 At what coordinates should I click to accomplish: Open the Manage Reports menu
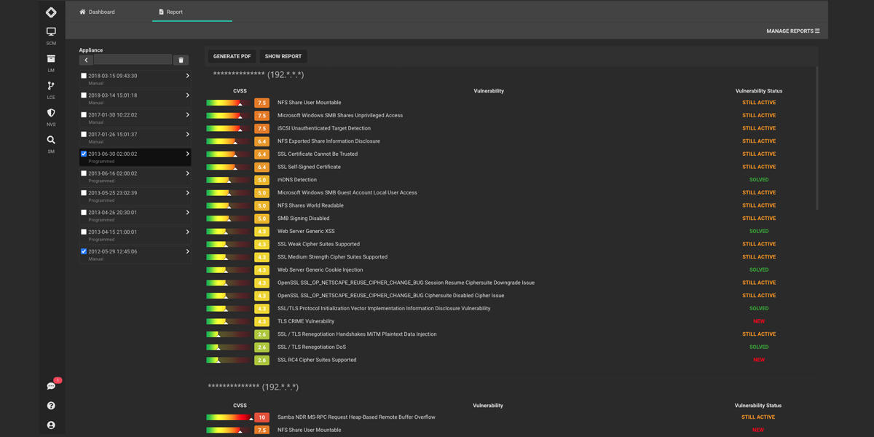[x=792, y=31]
